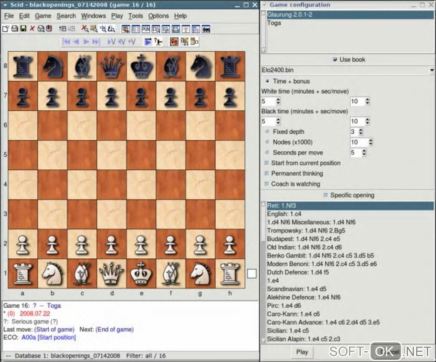Open the Elo2400.bin book dropdown
The width and height of the screenshot is (436, 362).
[432, 70]
